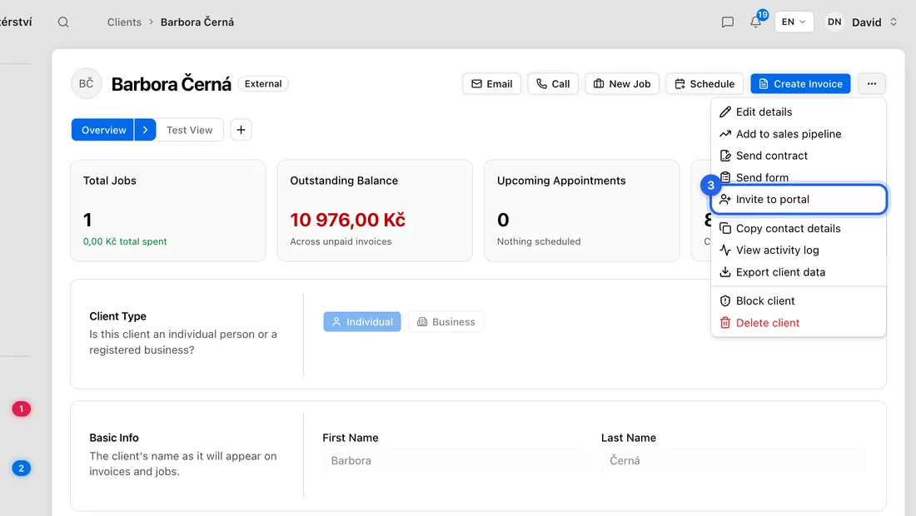916x516 pixels.
Task: Choose Add to sales pipeline
Action: [799, 134]
